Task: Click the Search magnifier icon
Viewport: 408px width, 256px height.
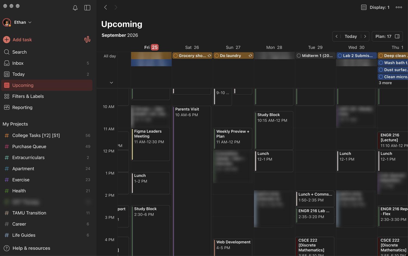Action: [7, 52]
